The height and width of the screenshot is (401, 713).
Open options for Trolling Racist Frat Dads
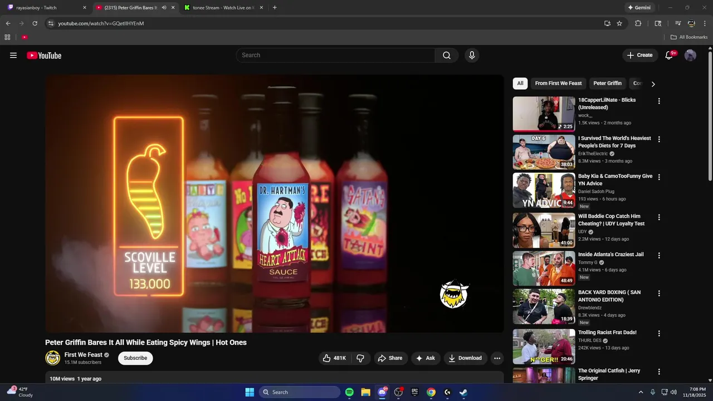tap(659, 333)
